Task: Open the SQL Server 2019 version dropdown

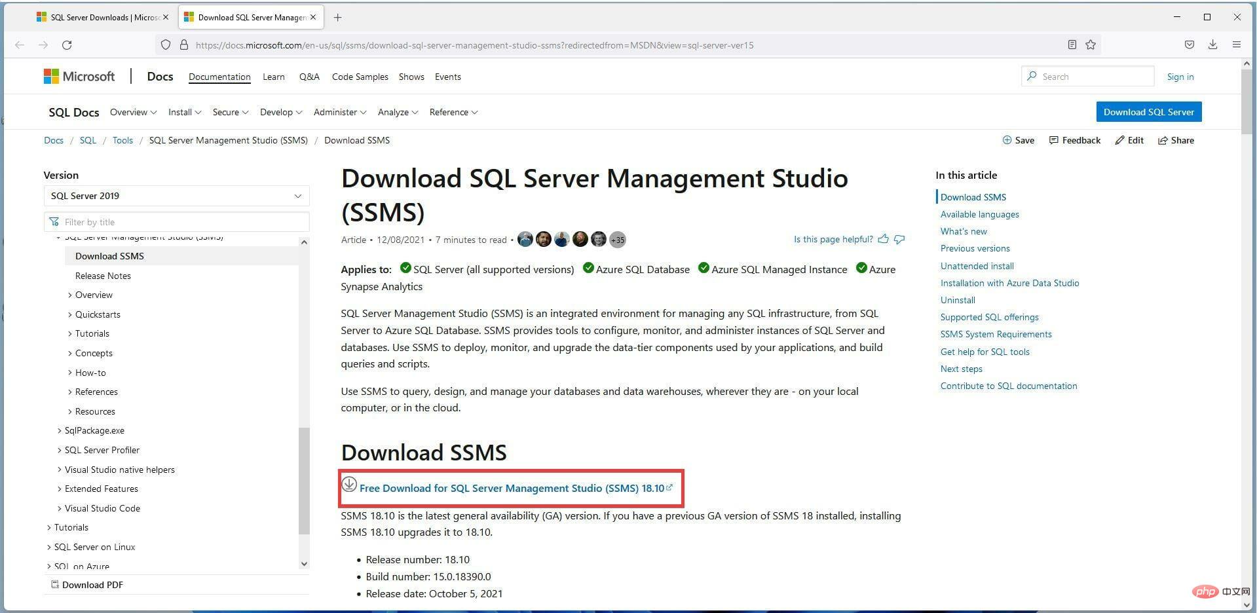Action: point(176,196)
